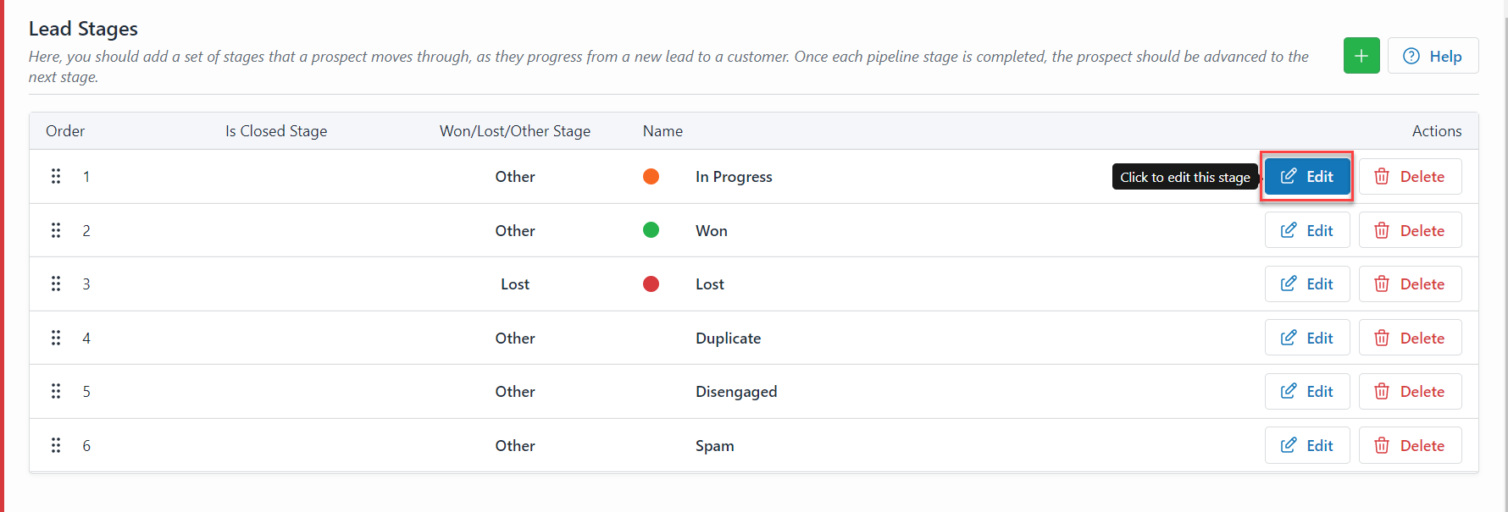Delete the Lost stage
This screenshot has width=1508, height=512.
coord(1410,284)
